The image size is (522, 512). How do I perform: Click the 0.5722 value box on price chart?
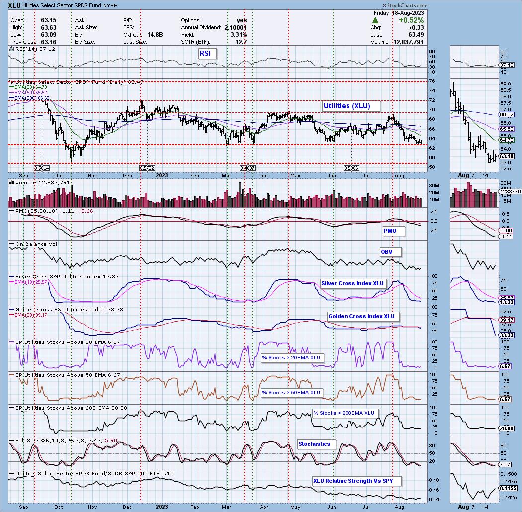click(x=147, y=168)
